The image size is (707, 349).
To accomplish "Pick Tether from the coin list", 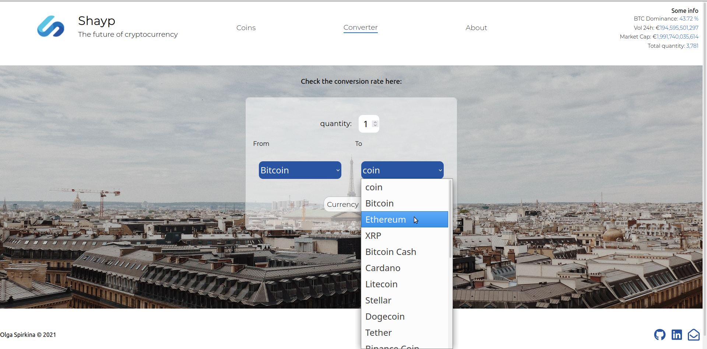I will pyautogui.click(x=378, y=333).
